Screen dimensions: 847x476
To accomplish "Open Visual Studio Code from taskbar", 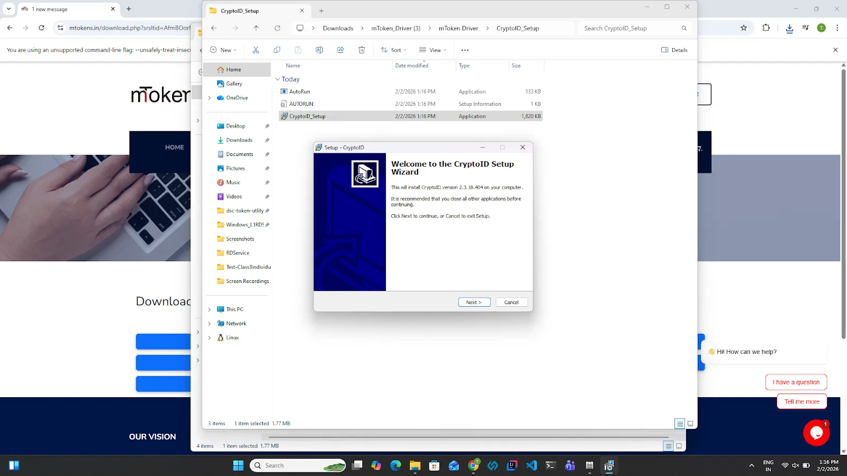I will click(531, 465).
